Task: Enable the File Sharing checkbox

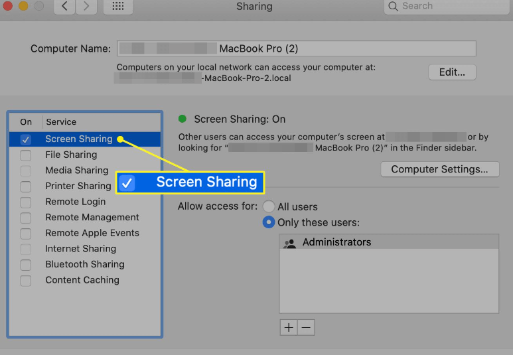Action: (25, 155)
